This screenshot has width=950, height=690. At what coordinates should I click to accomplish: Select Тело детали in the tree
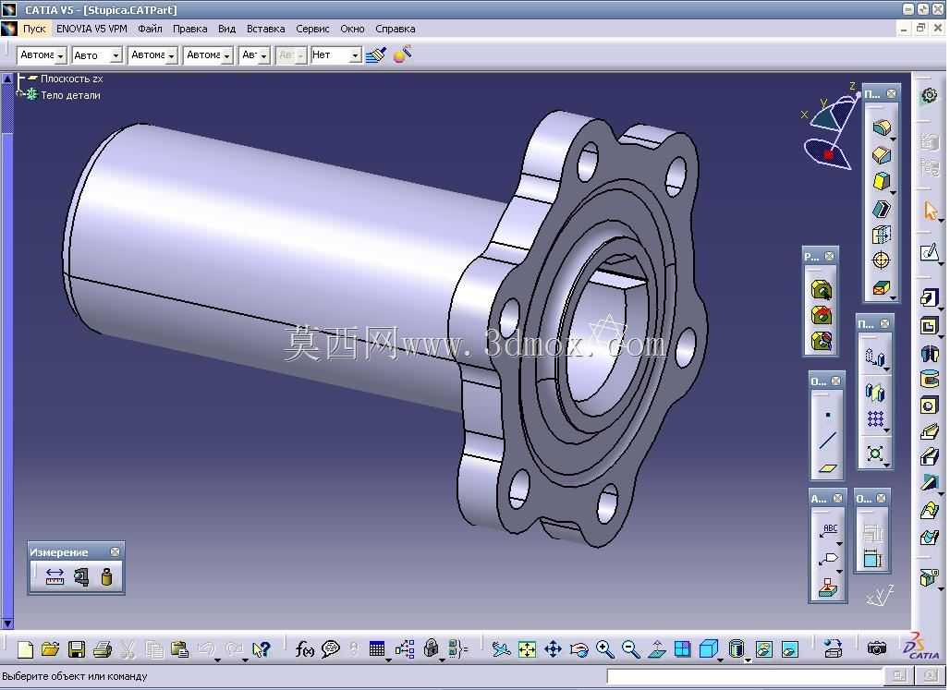pyautogui.click(x=70, y=95)
